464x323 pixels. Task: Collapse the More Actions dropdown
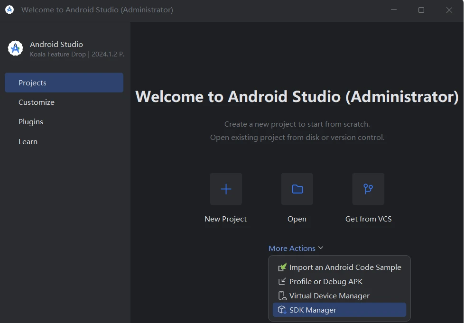point(296,248)
